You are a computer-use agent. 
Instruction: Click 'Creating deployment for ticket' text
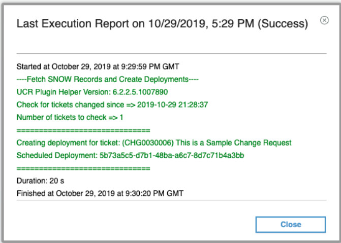tap(65, 143)
